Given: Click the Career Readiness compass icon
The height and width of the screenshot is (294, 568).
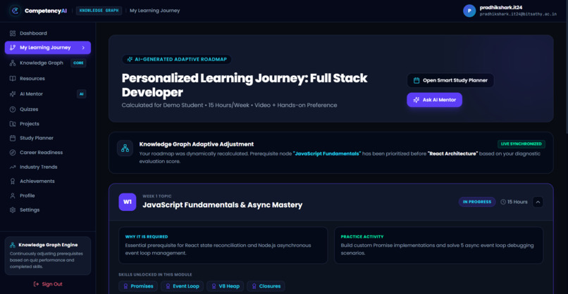Looking at the screenshot, I should click(13, 153).
